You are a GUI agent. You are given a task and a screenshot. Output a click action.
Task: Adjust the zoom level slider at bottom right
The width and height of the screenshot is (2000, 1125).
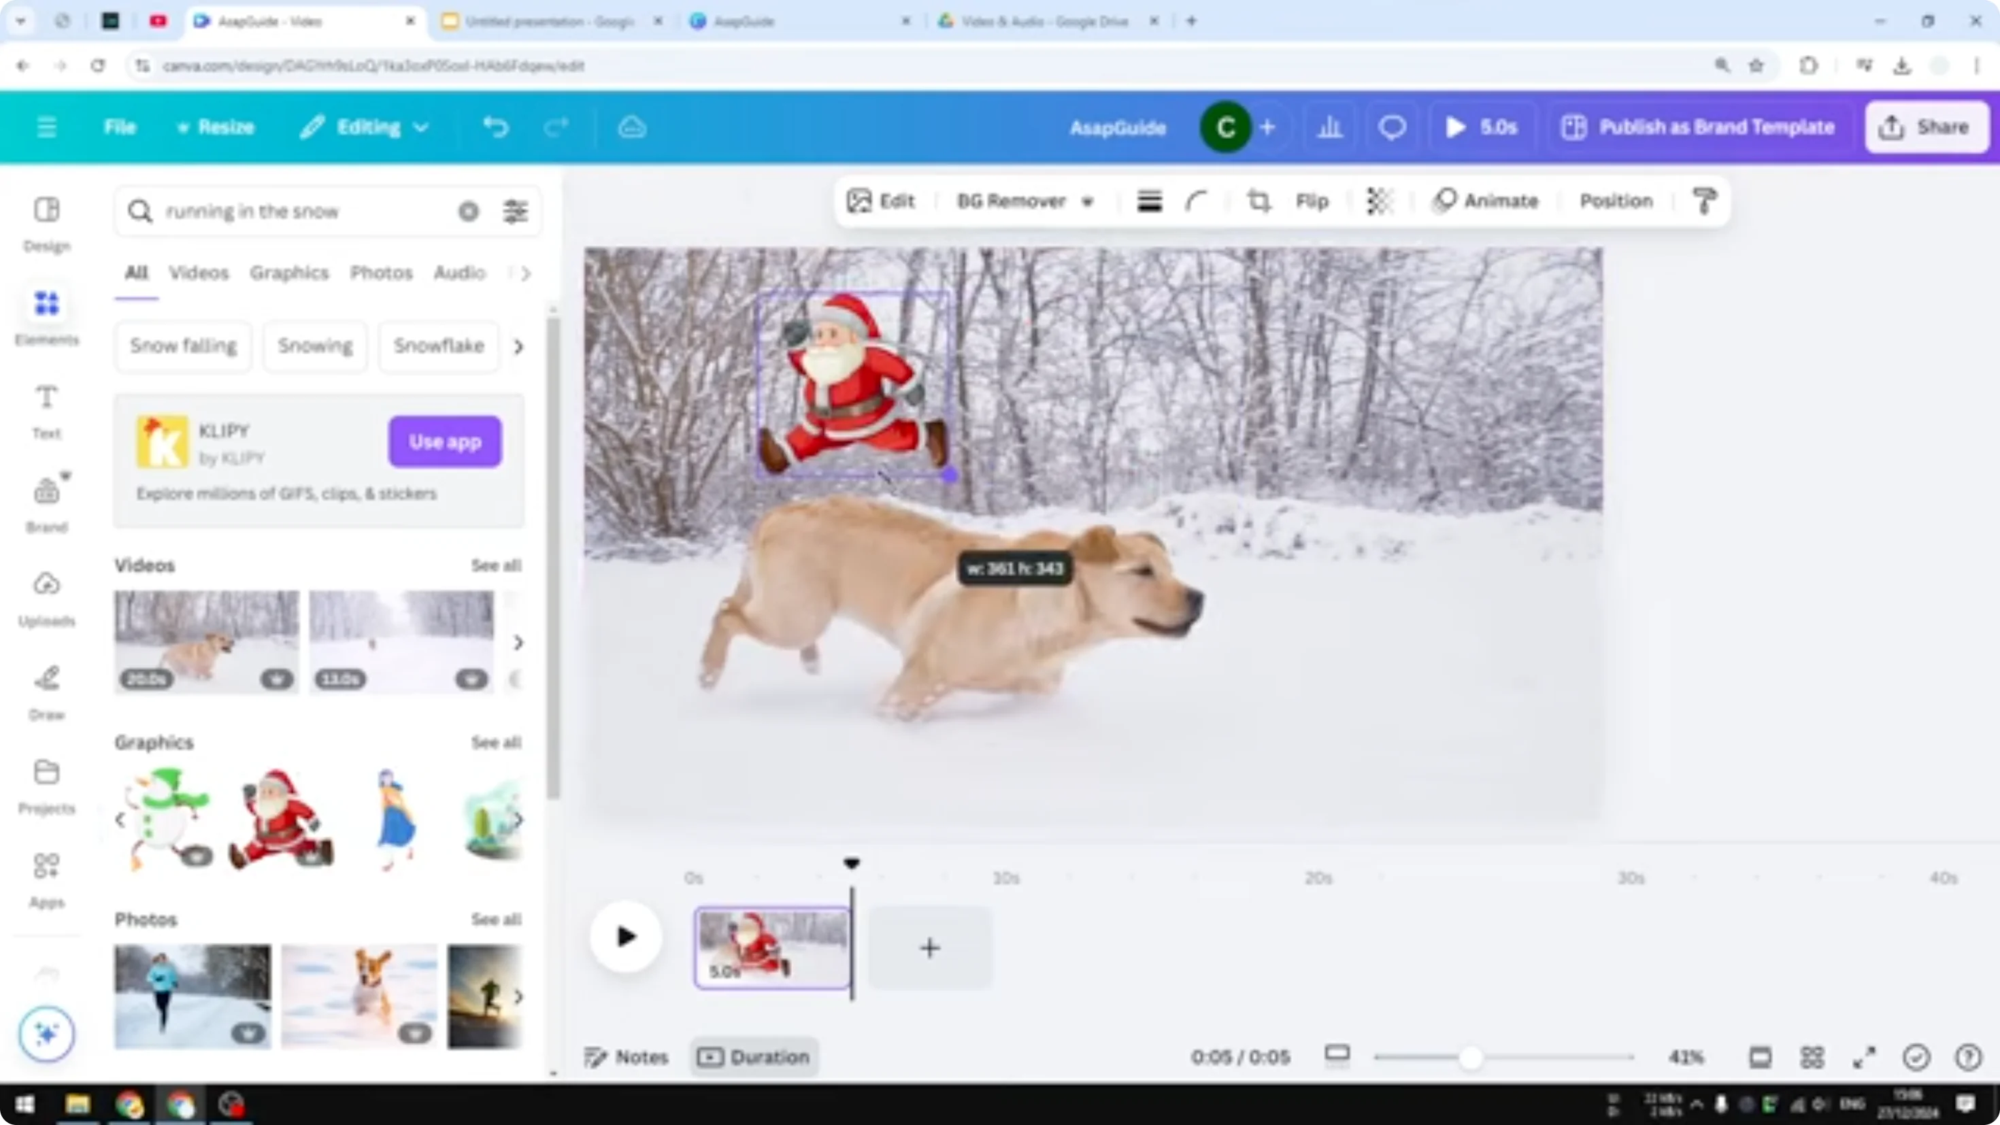[x=1471, y=1057]
